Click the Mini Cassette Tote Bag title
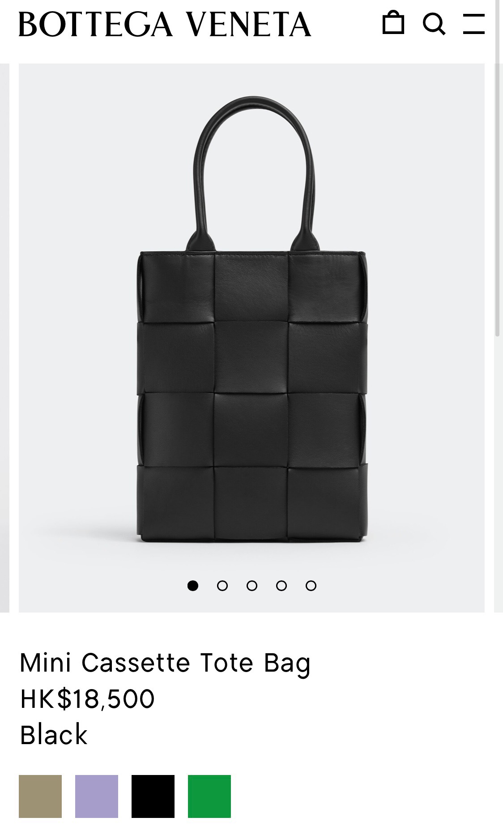Viewport: 503px width, 826px height. click(x=165, y=663)
